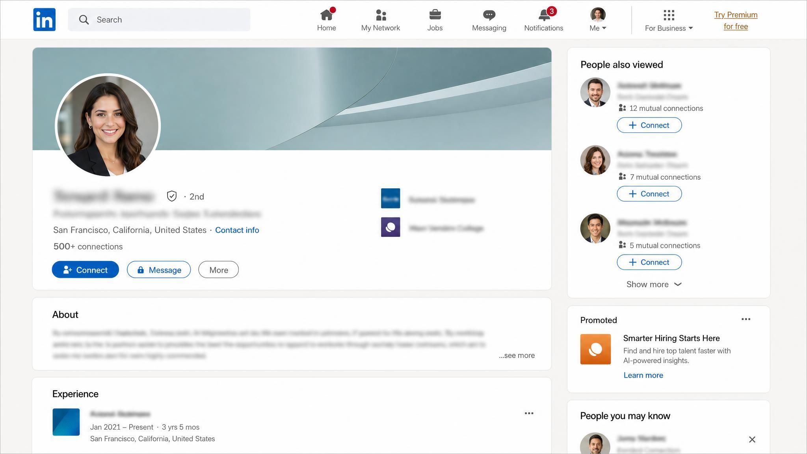The image size is (807, 454).
Task: Click the LinkedIn logo
Action: [x=44, y=19]
